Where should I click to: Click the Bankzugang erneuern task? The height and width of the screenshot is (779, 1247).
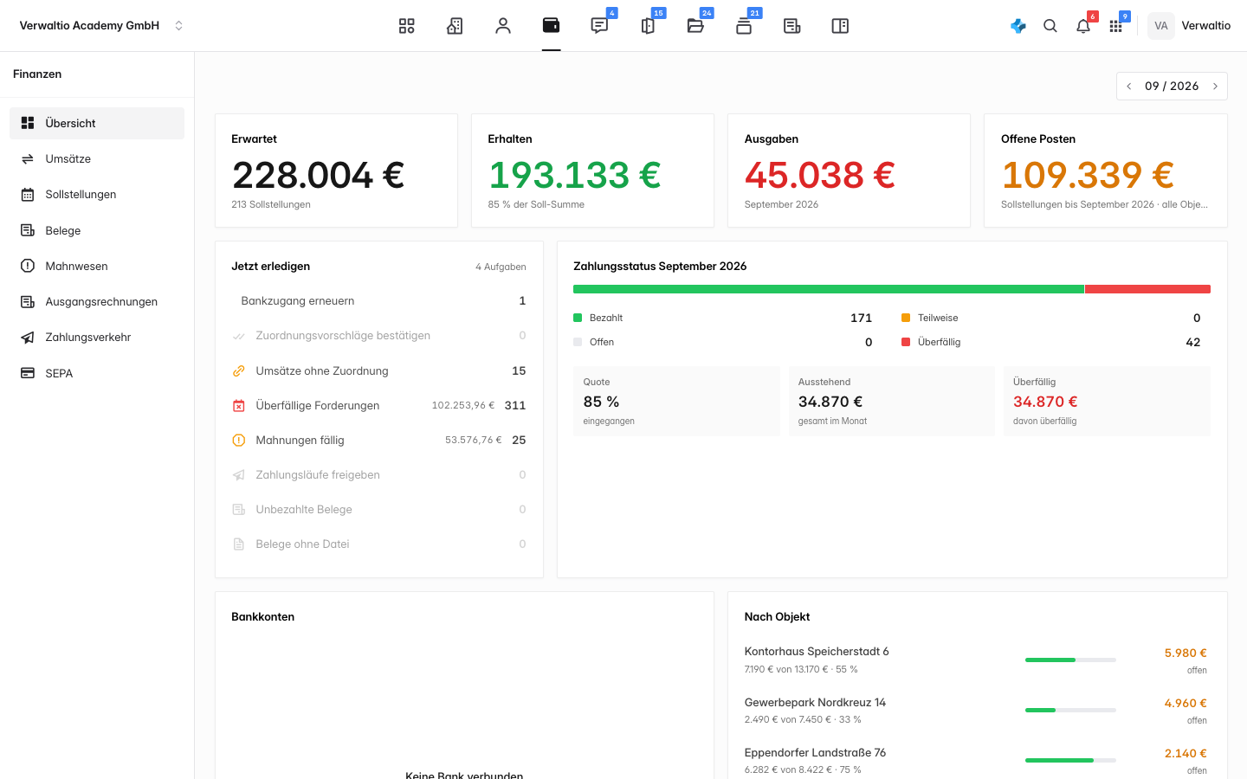(x=379, y=301)
